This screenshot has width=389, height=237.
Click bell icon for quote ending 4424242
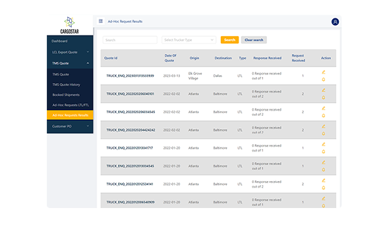(x=323, y=134)
